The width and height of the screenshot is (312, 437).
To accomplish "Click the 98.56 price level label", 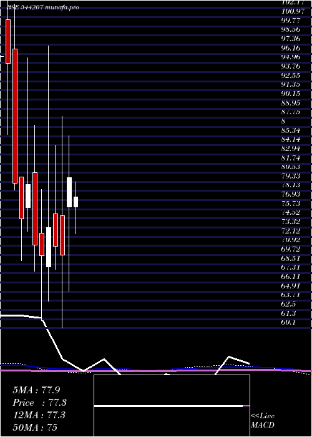I will click(x=291, y=30).
